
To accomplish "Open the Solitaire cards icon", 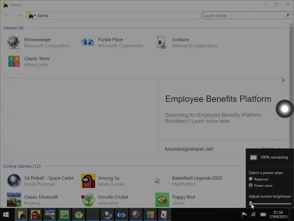I will [161, 42].
